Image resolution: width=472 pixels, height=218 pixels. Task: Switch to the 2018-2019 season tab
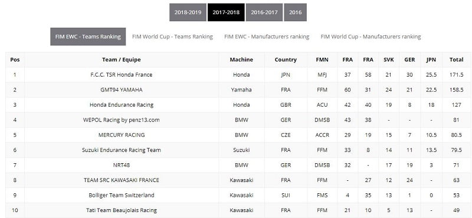[188, 12]
